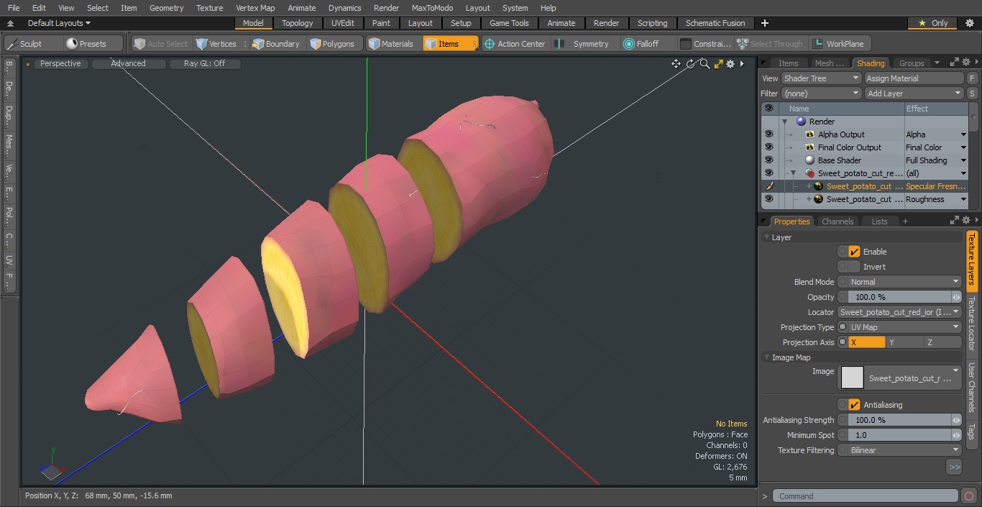
Task: Open Projection Type UV Map dropdown
Action: 904,327
